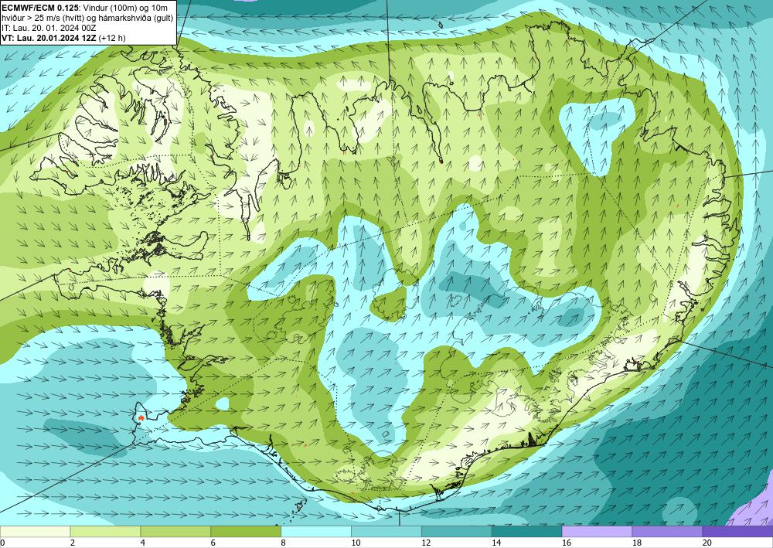Click the legend scale label "8"
The width and height of the screenshot is (773, 548).
(284, 543)
